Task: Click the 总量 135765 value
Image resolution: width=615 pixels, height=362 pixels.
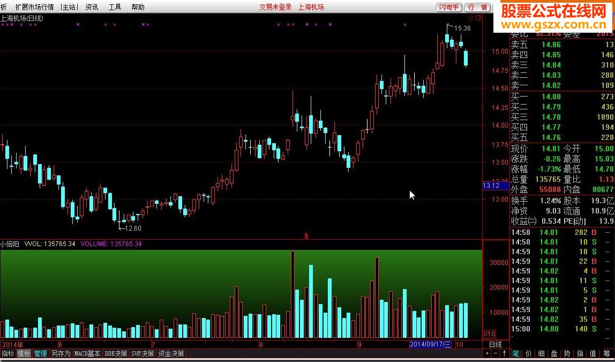Action: 547,180
